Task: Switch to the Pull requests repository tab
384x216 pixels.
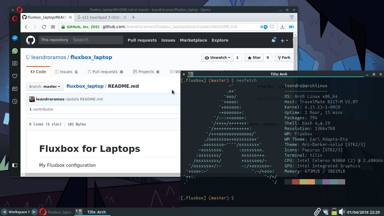Action: [x=105, y=72]
